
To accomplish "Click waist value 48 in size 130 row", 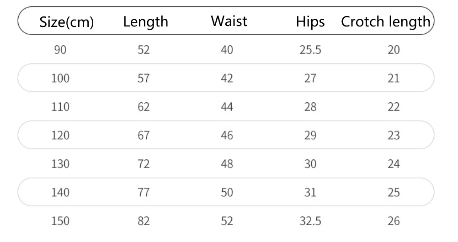I will point(227,164).
